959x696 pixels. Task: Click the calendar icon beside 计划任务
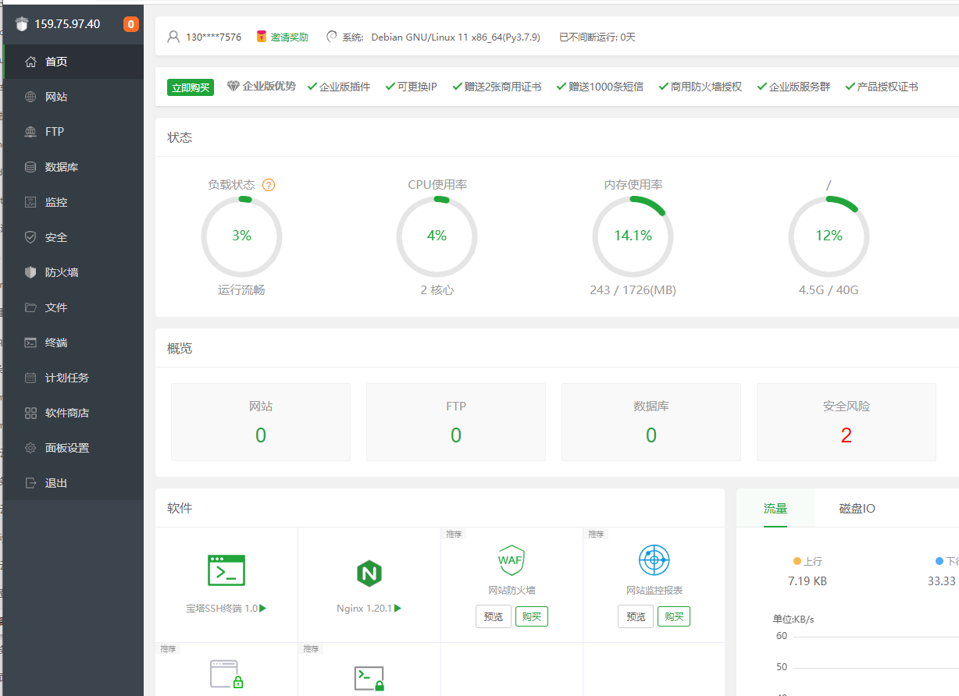click(30, 378)
